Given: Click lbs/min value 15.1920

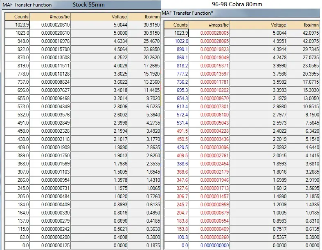Looking at the screenshot, I should click(144, 74).
